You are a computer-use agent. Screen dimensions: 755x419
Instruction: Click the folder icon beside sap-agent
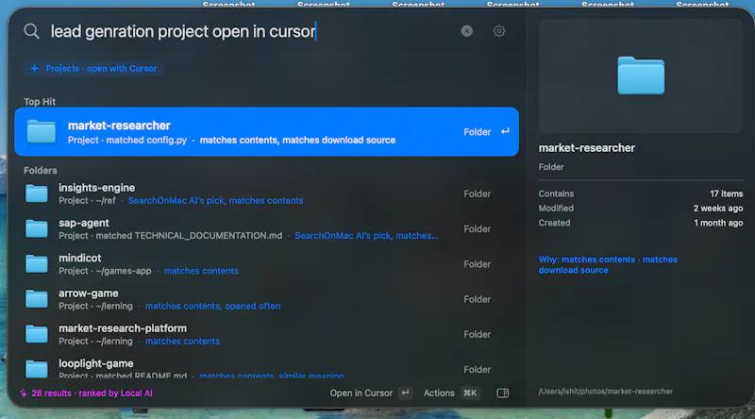point(37,228)
